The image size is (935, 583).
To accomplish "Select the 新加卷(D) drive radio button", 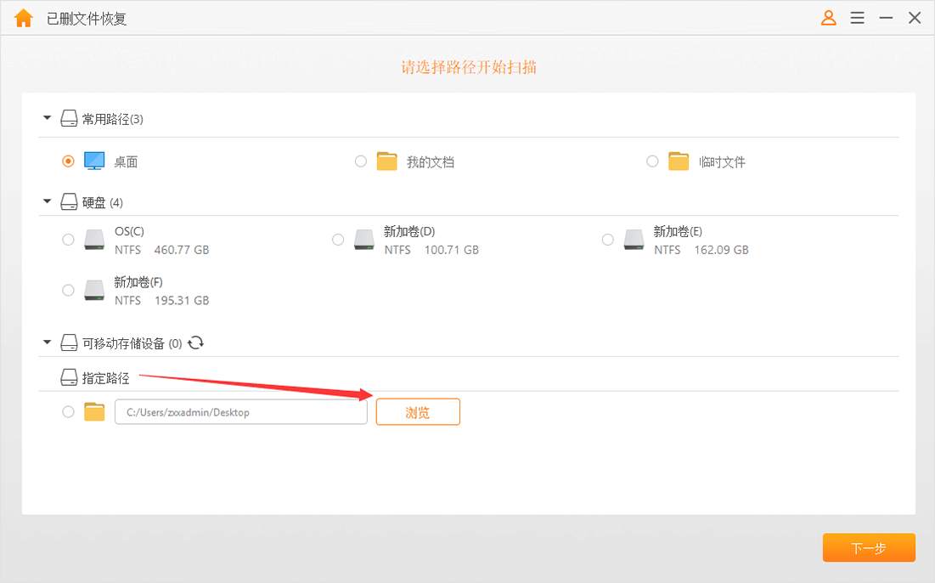I will tap(338, 240).
